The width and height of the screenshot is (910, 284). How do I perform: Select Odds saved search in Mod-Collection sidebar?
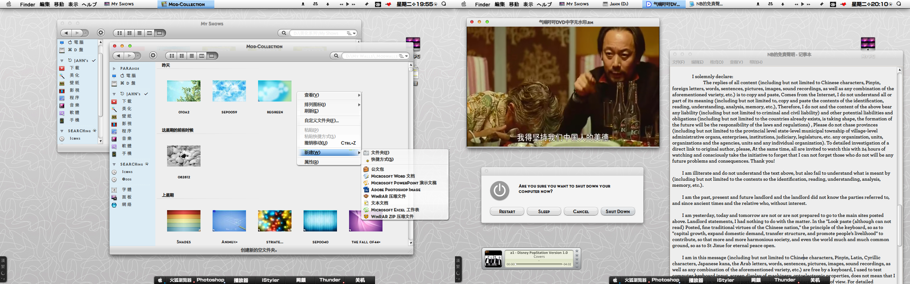click(x=127, y=179)
